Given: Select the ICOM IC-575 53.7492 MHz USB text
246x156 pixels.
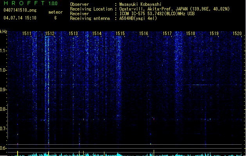Looking at the screenshot, I should (157, 14).
